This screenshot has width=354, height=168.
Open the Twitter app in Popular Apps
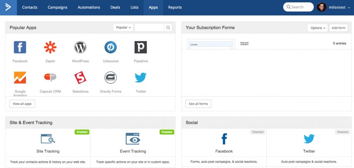click(141, 77)
